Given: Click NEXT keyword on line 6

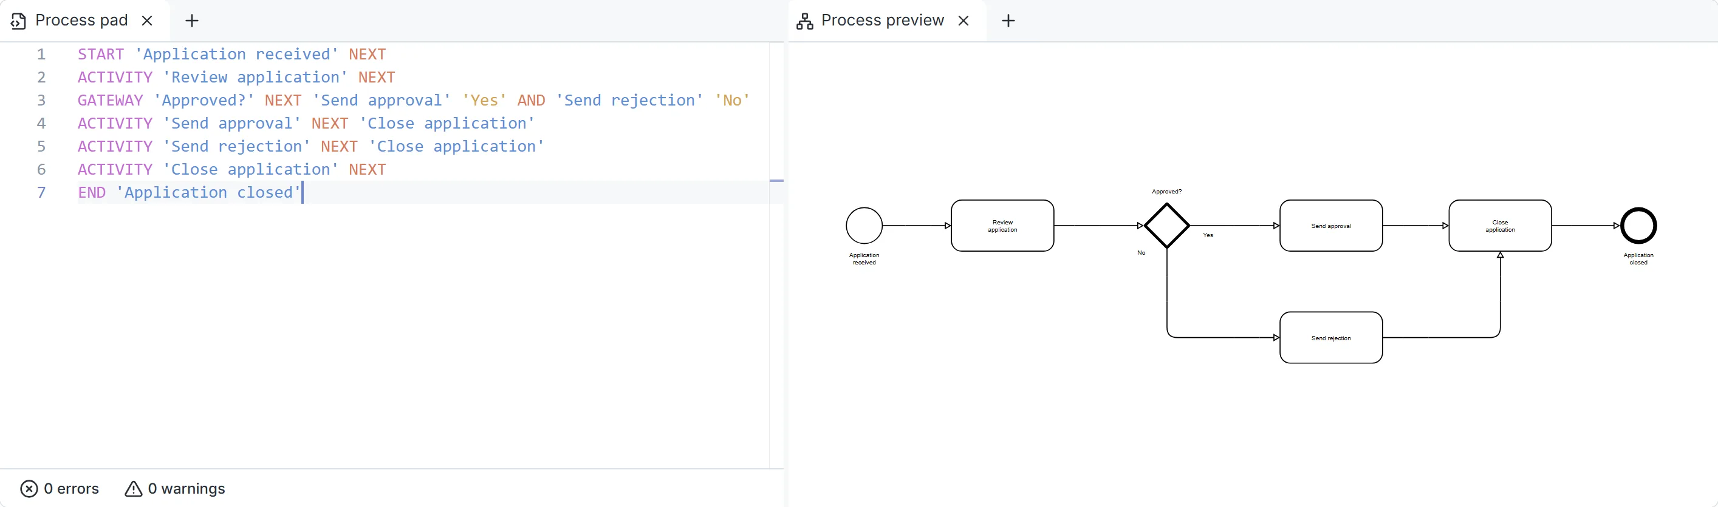Looking at the screenshot, I should (368, 170).
